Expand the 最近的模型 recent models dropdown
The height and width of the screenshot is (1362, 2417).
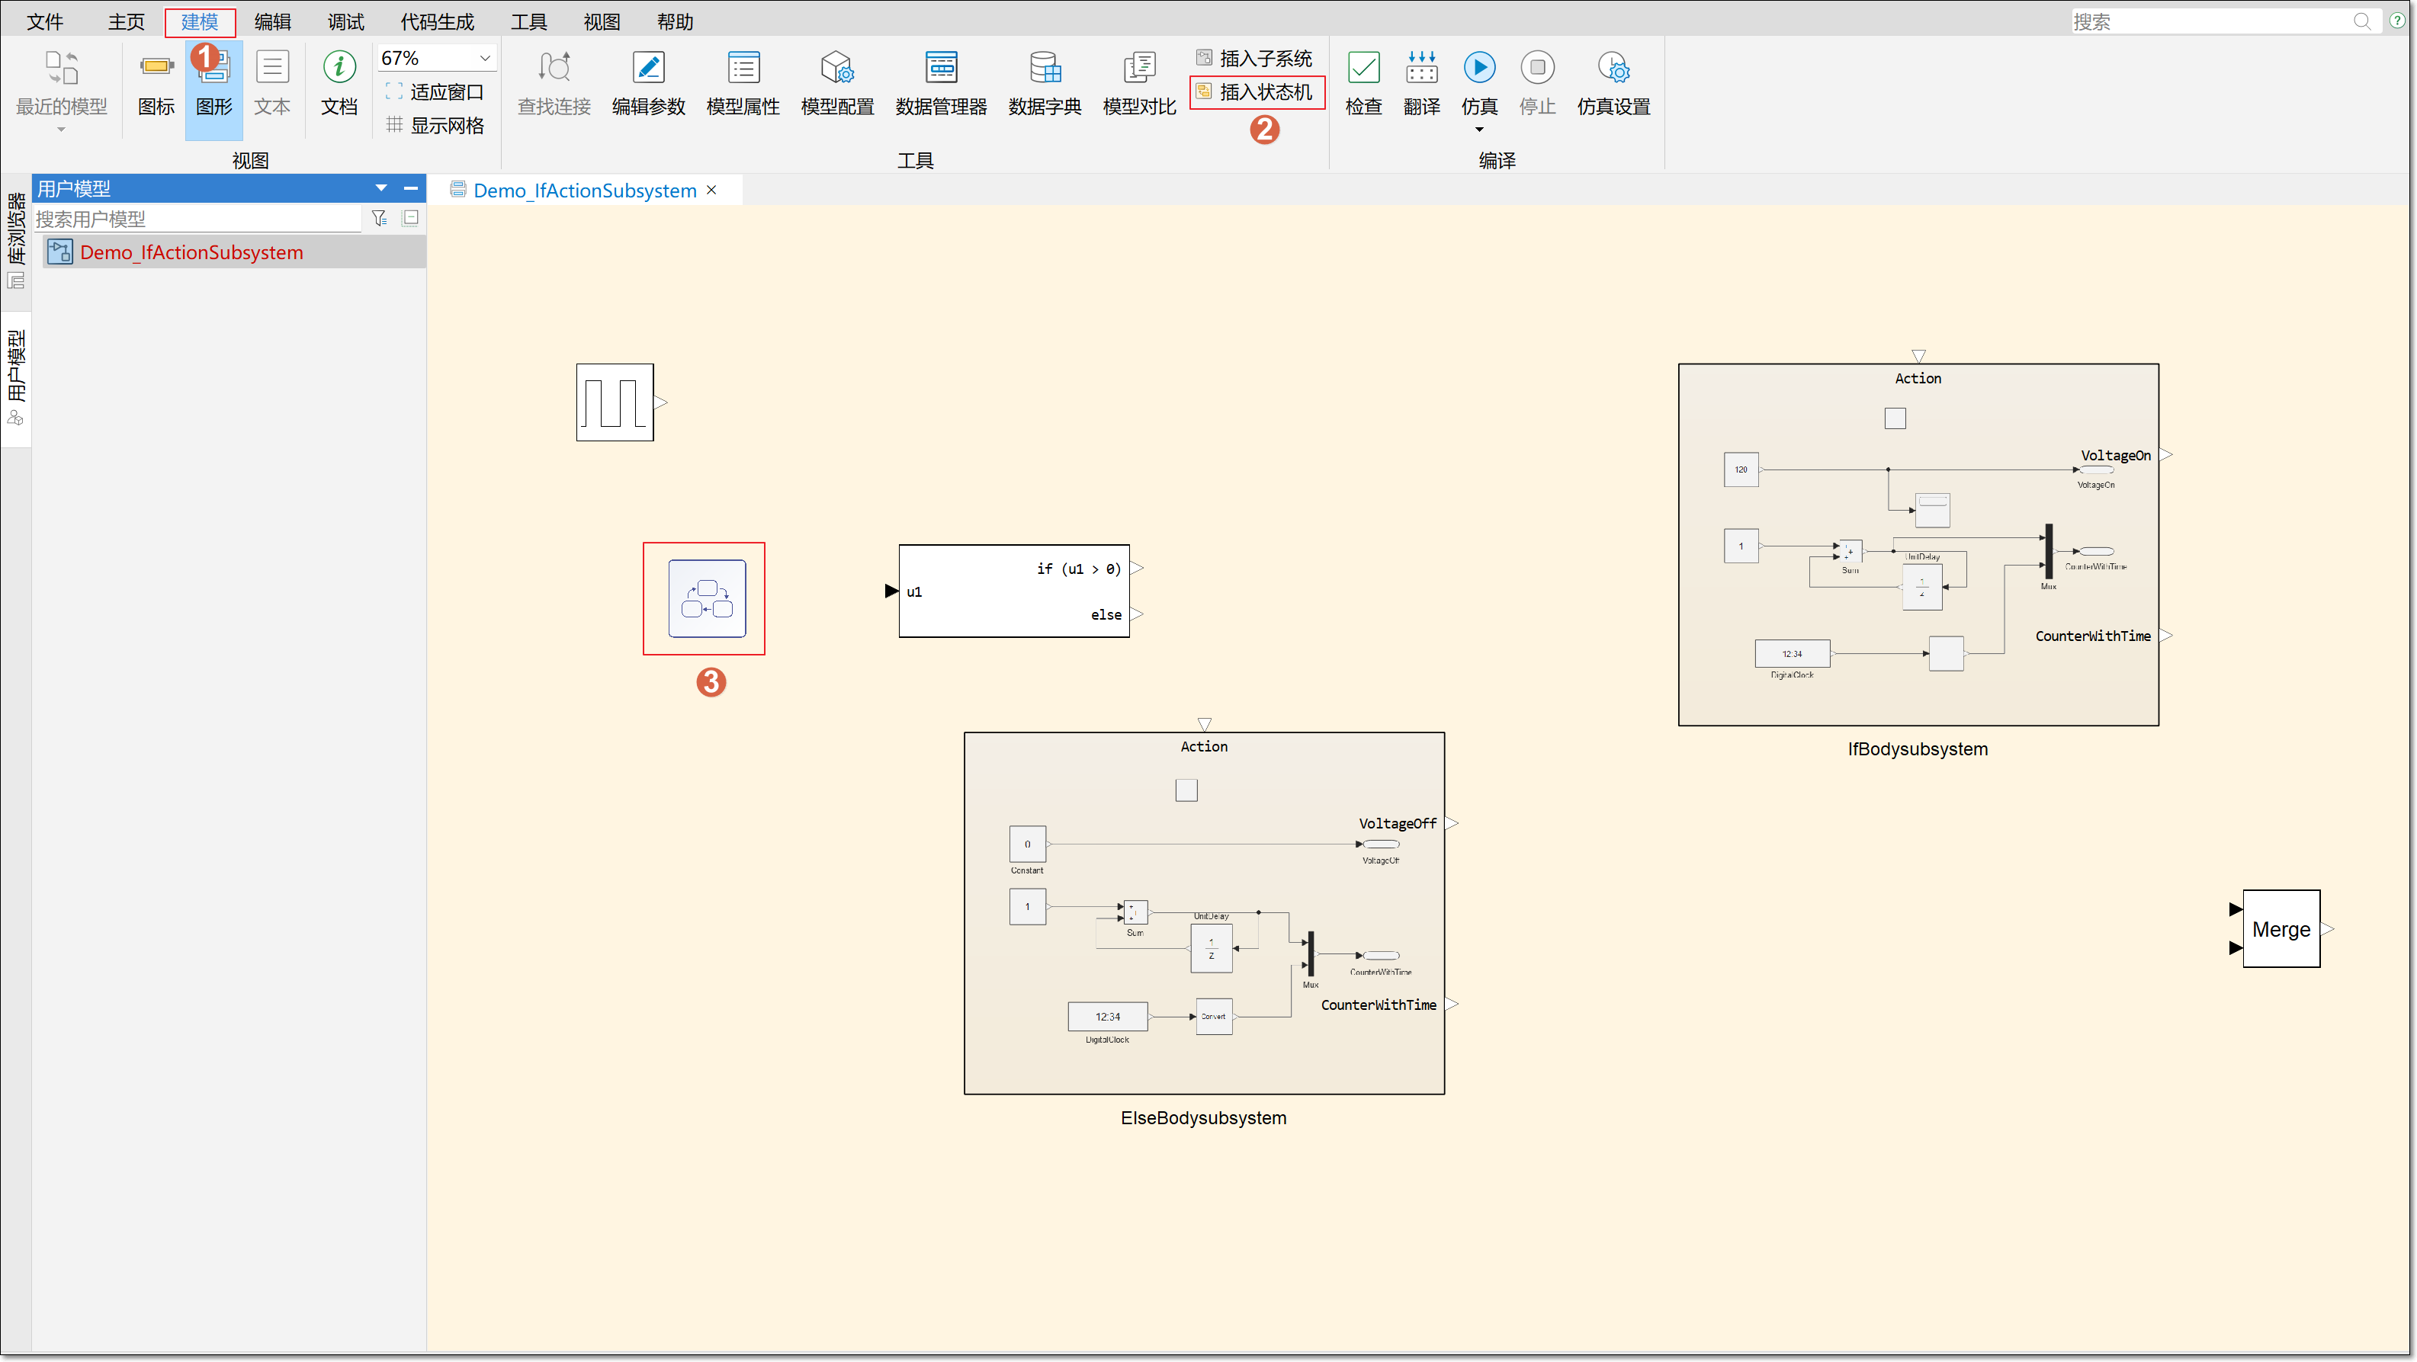tap(61, 130)
